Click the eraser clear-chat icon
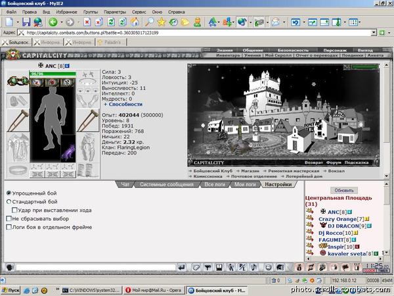 pos(196,268)
